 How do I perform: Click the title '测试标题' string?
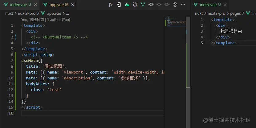[x=54, y=66]
